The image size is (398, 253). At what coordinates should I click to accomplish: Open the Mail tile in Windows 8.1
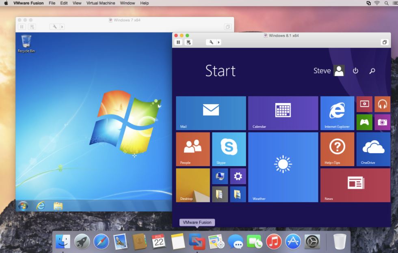[x=211, y=113]
